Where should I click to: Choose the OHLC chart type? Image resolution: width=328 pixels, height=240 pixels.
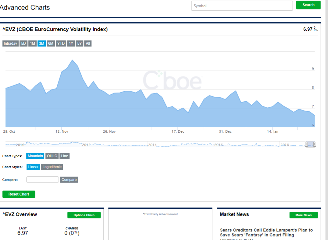pos(52,156)
